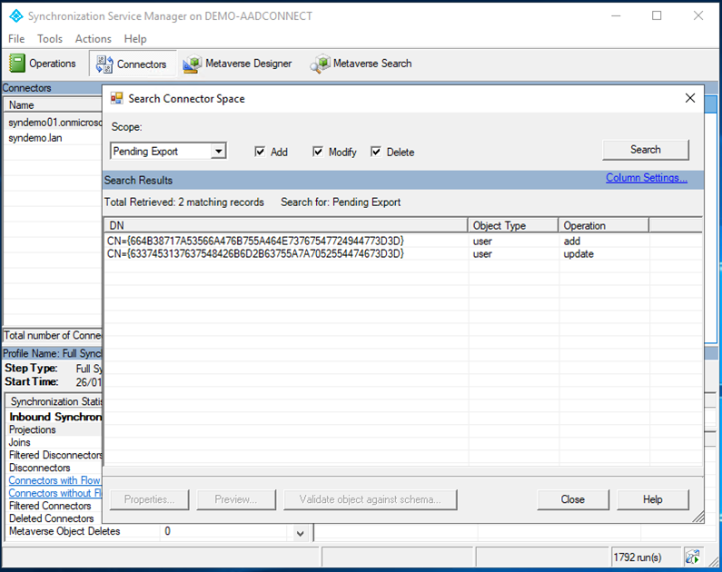This screenshot has width=722, height=572.
Task: Open the Tools menu
Action: [50, 39]
